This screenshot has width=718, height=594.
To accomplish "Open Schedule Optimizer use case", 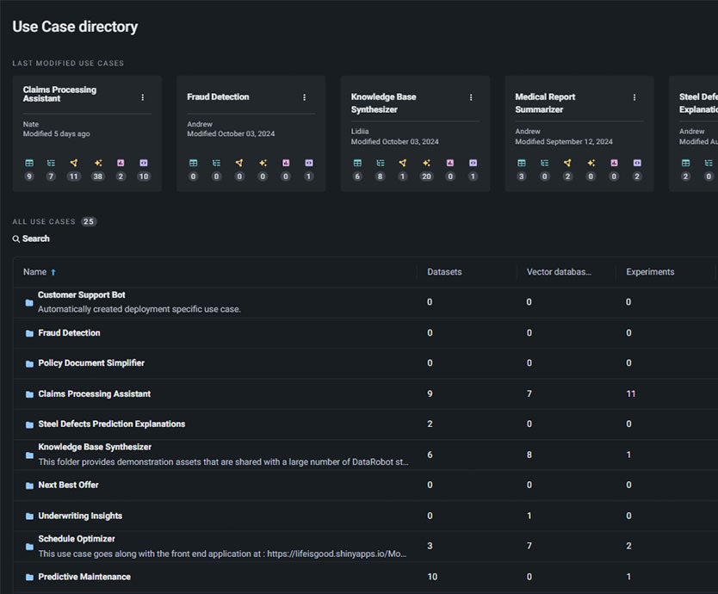I will (77, 539).
